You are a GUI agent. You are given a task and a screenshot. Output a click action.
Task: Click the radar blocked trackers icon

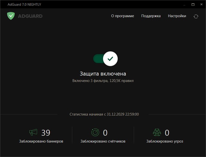(95, 132)
